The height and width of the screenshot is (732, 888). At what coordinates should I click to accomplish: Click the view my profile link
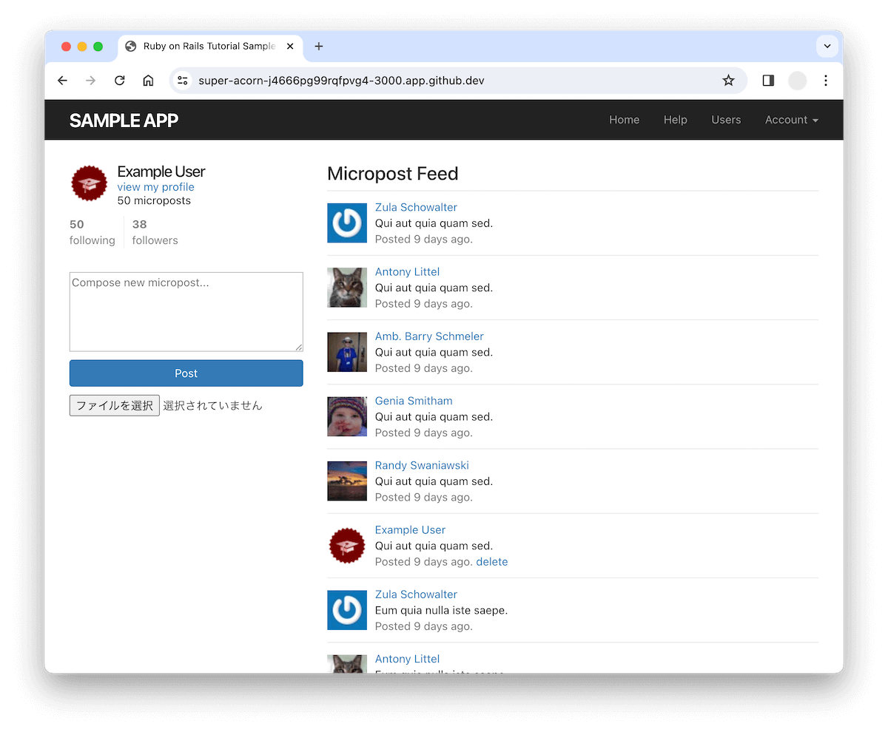(x=155, y=187)
